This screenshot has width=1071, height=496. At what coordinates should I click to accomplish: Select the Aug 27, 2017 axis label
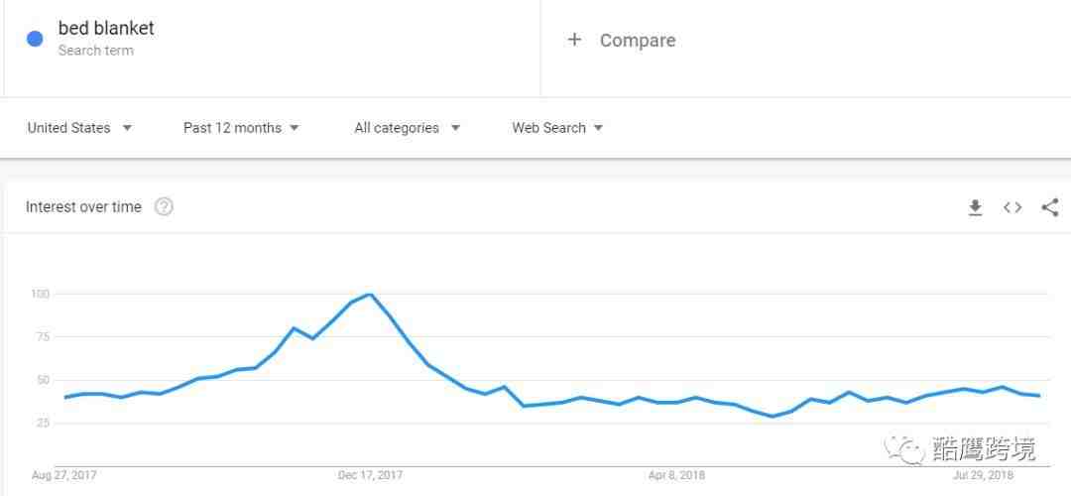64,475
